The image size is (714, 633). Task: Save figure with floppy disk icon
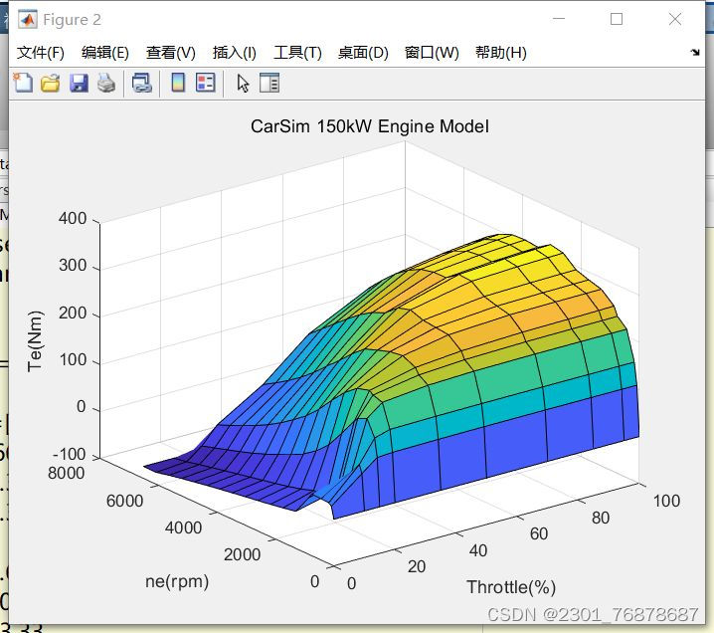(x=79, y=83)
